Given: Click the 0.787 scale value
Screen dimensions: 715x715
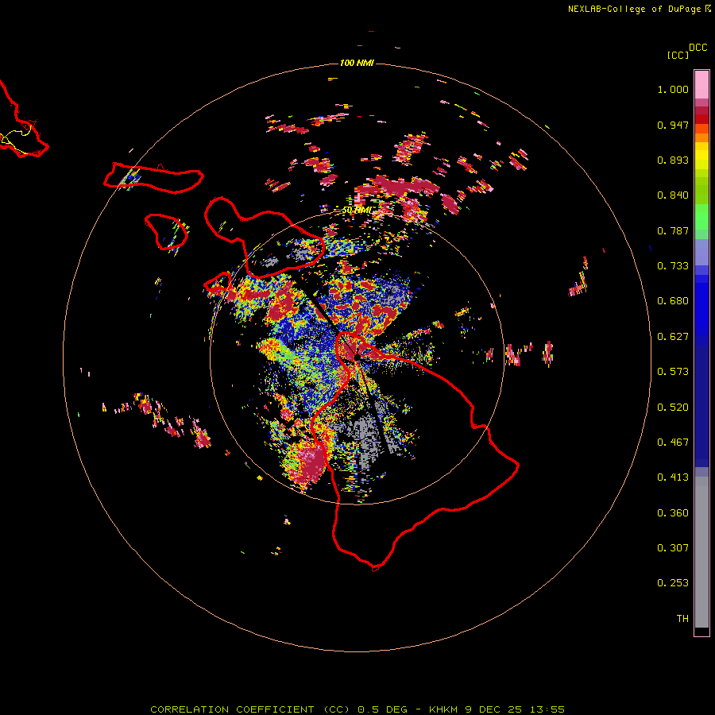Looking at the screenshot, I should click(x=673, y=230).
